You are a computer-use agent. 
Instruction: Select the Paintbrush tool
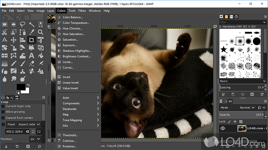tap(22, 64)
